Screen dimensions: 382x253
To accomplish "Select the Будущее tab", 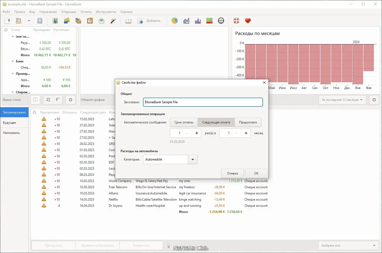I will click(14, 123).
